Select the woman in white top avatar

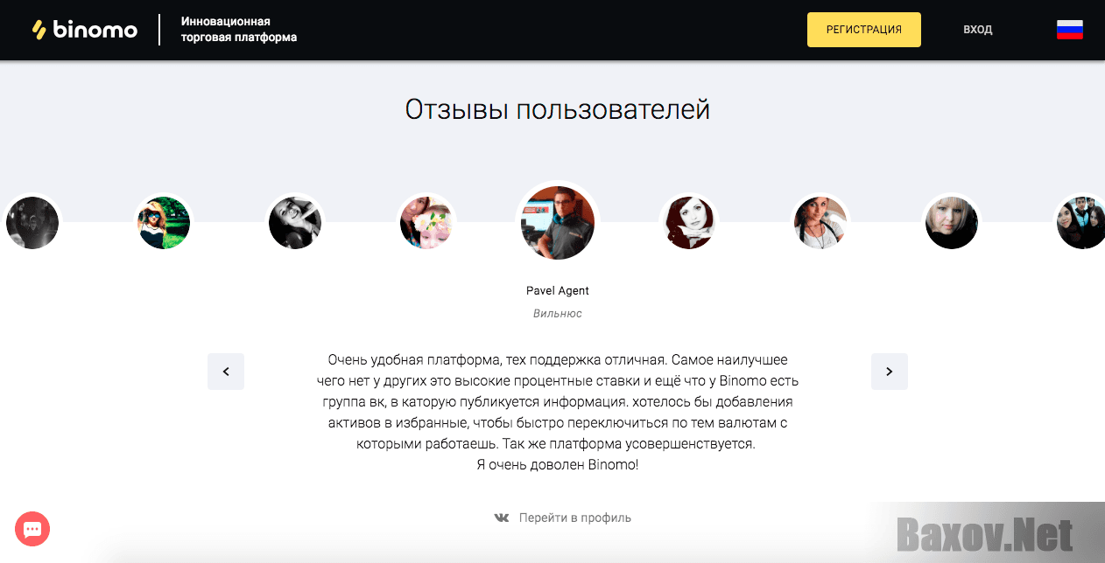pos(820,223)
